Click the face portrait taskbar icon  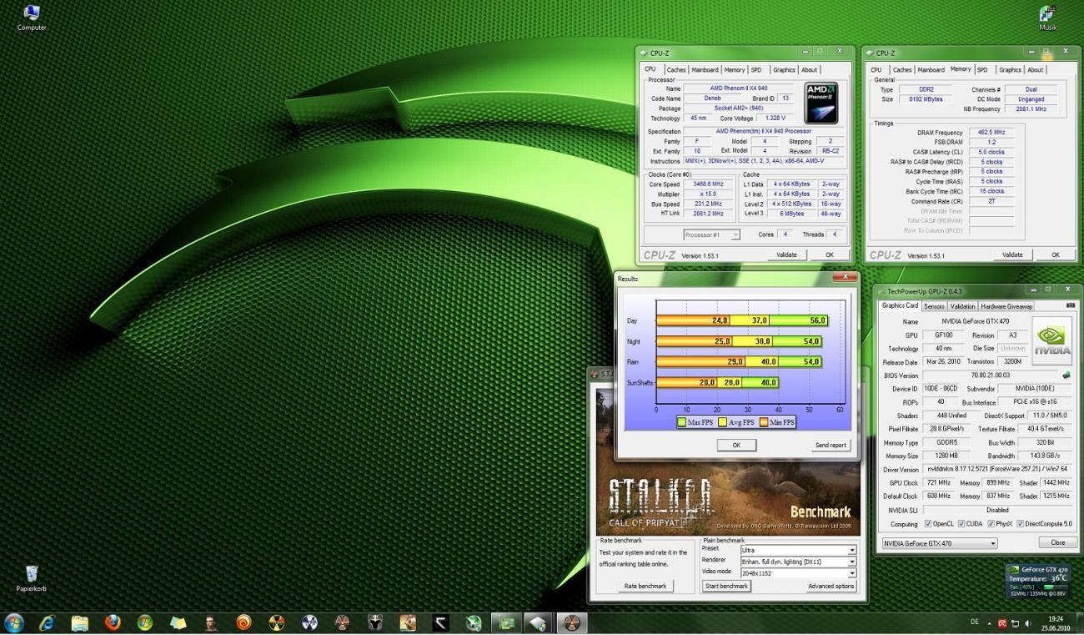211,622
